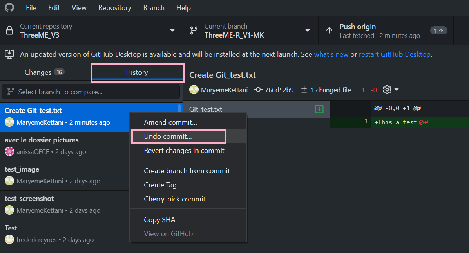Open the Edit menu
This screenshot has height=253, width=469.
click(54, 8)
